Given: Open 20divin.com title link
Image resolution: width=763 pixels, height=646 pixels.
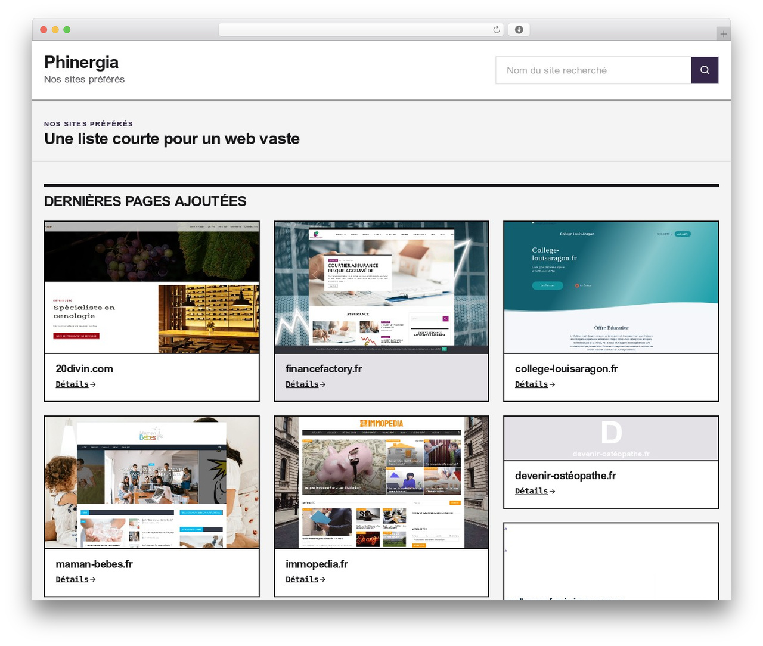Looking at the screenshot, I should click(84, 369).
